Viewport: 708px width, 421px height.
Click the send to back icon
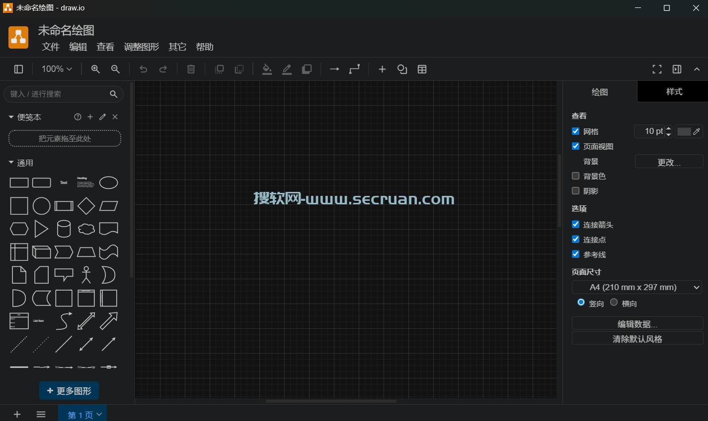click(239, 69)
